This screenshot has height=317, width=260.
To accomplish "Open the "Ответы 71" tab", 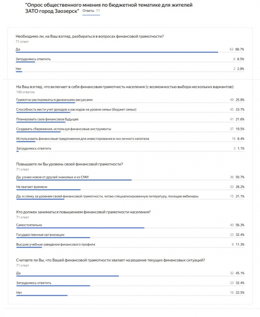I will pos(91,11).
